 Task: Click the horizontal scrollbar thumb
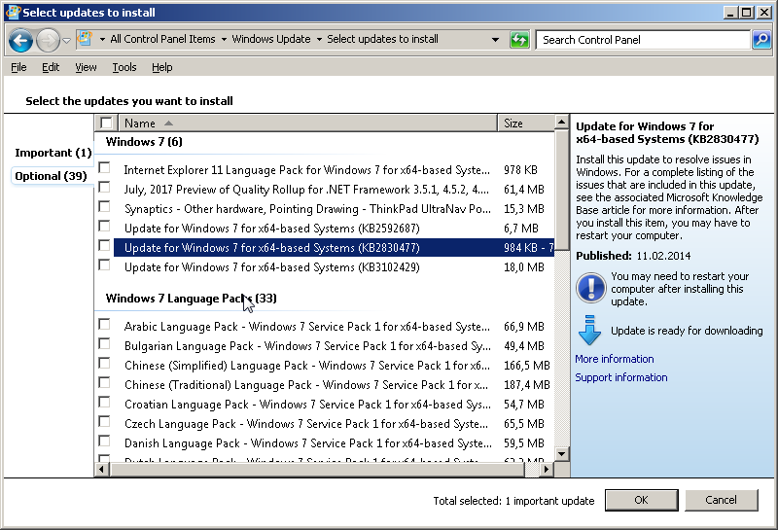tap(317, 469)
